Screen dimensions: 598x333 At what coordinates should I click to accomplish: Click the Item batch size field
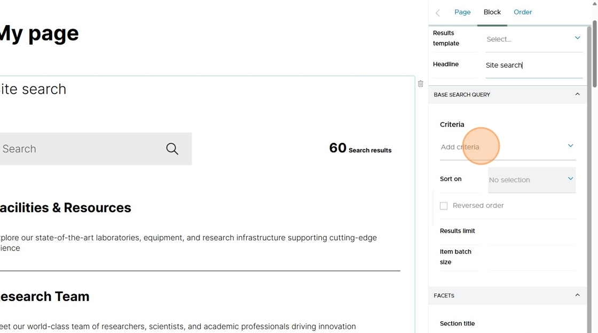click(x=532, y=257)
